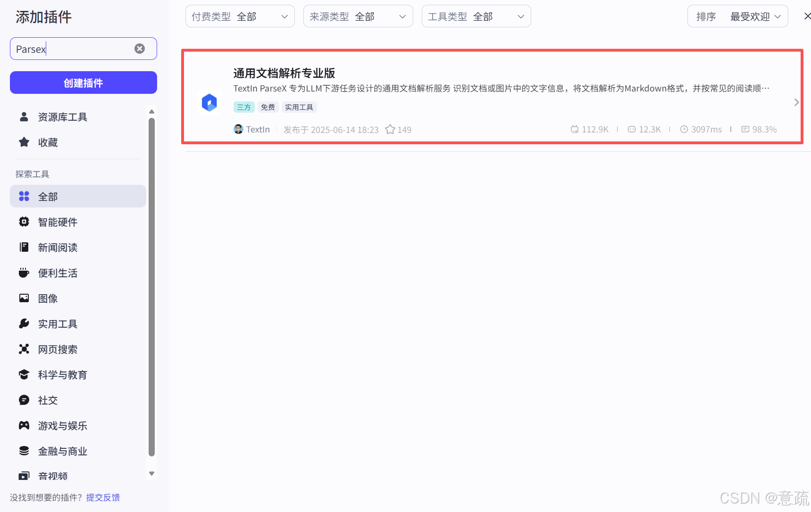Click the 12.3K bots count icon

632,129
